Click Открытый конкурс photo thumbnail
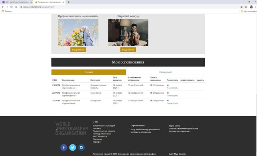Image resolution: width=257 pixels, height=156 pixels. 128,33
